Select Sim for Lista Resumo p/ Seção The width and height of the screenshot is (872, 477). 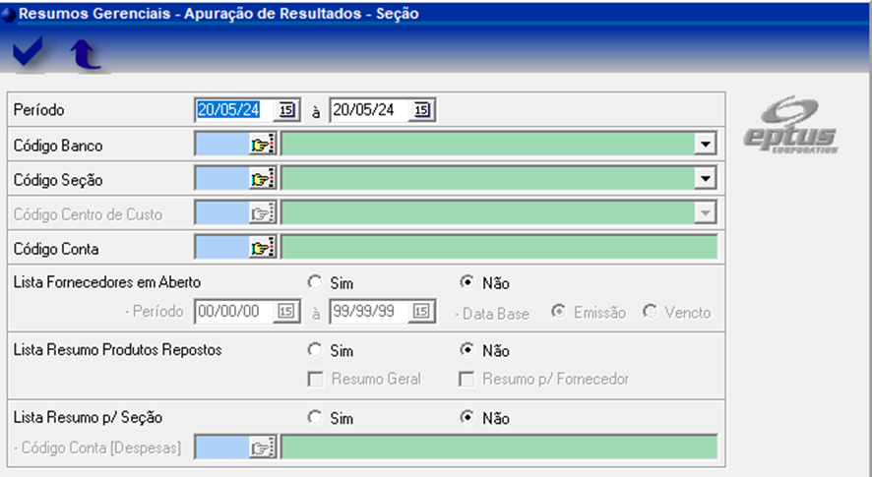click(x=315, y=418)
